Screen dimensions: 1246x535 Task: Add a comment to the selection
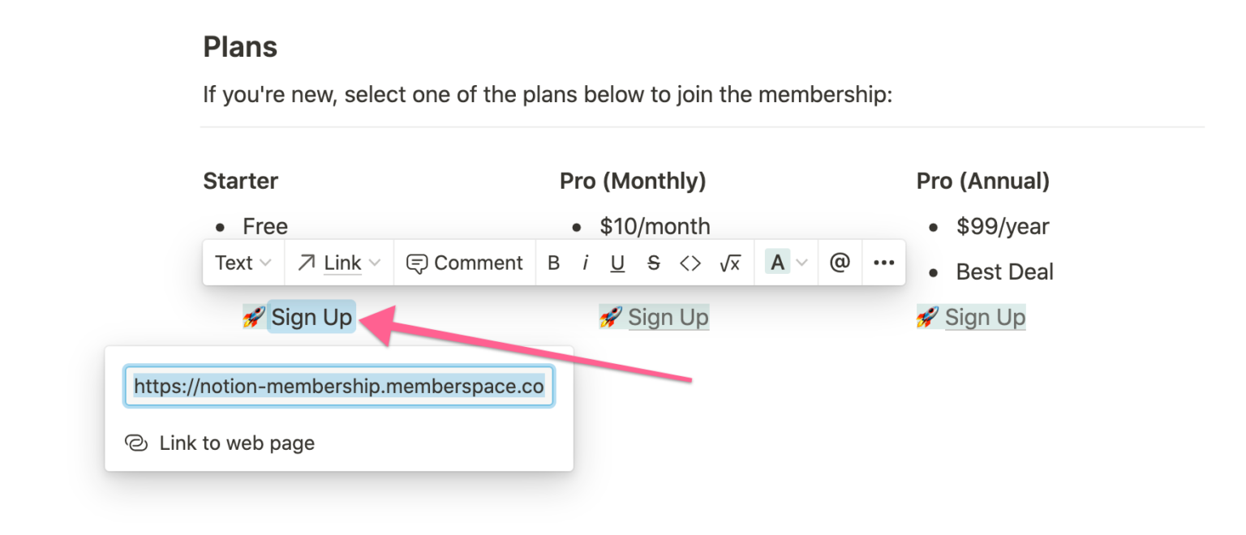tap(464, 262)
